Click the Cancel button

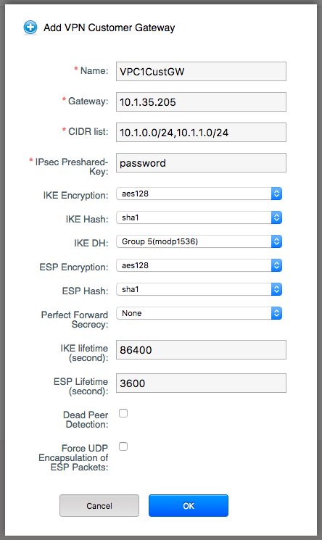pos(99,505)
